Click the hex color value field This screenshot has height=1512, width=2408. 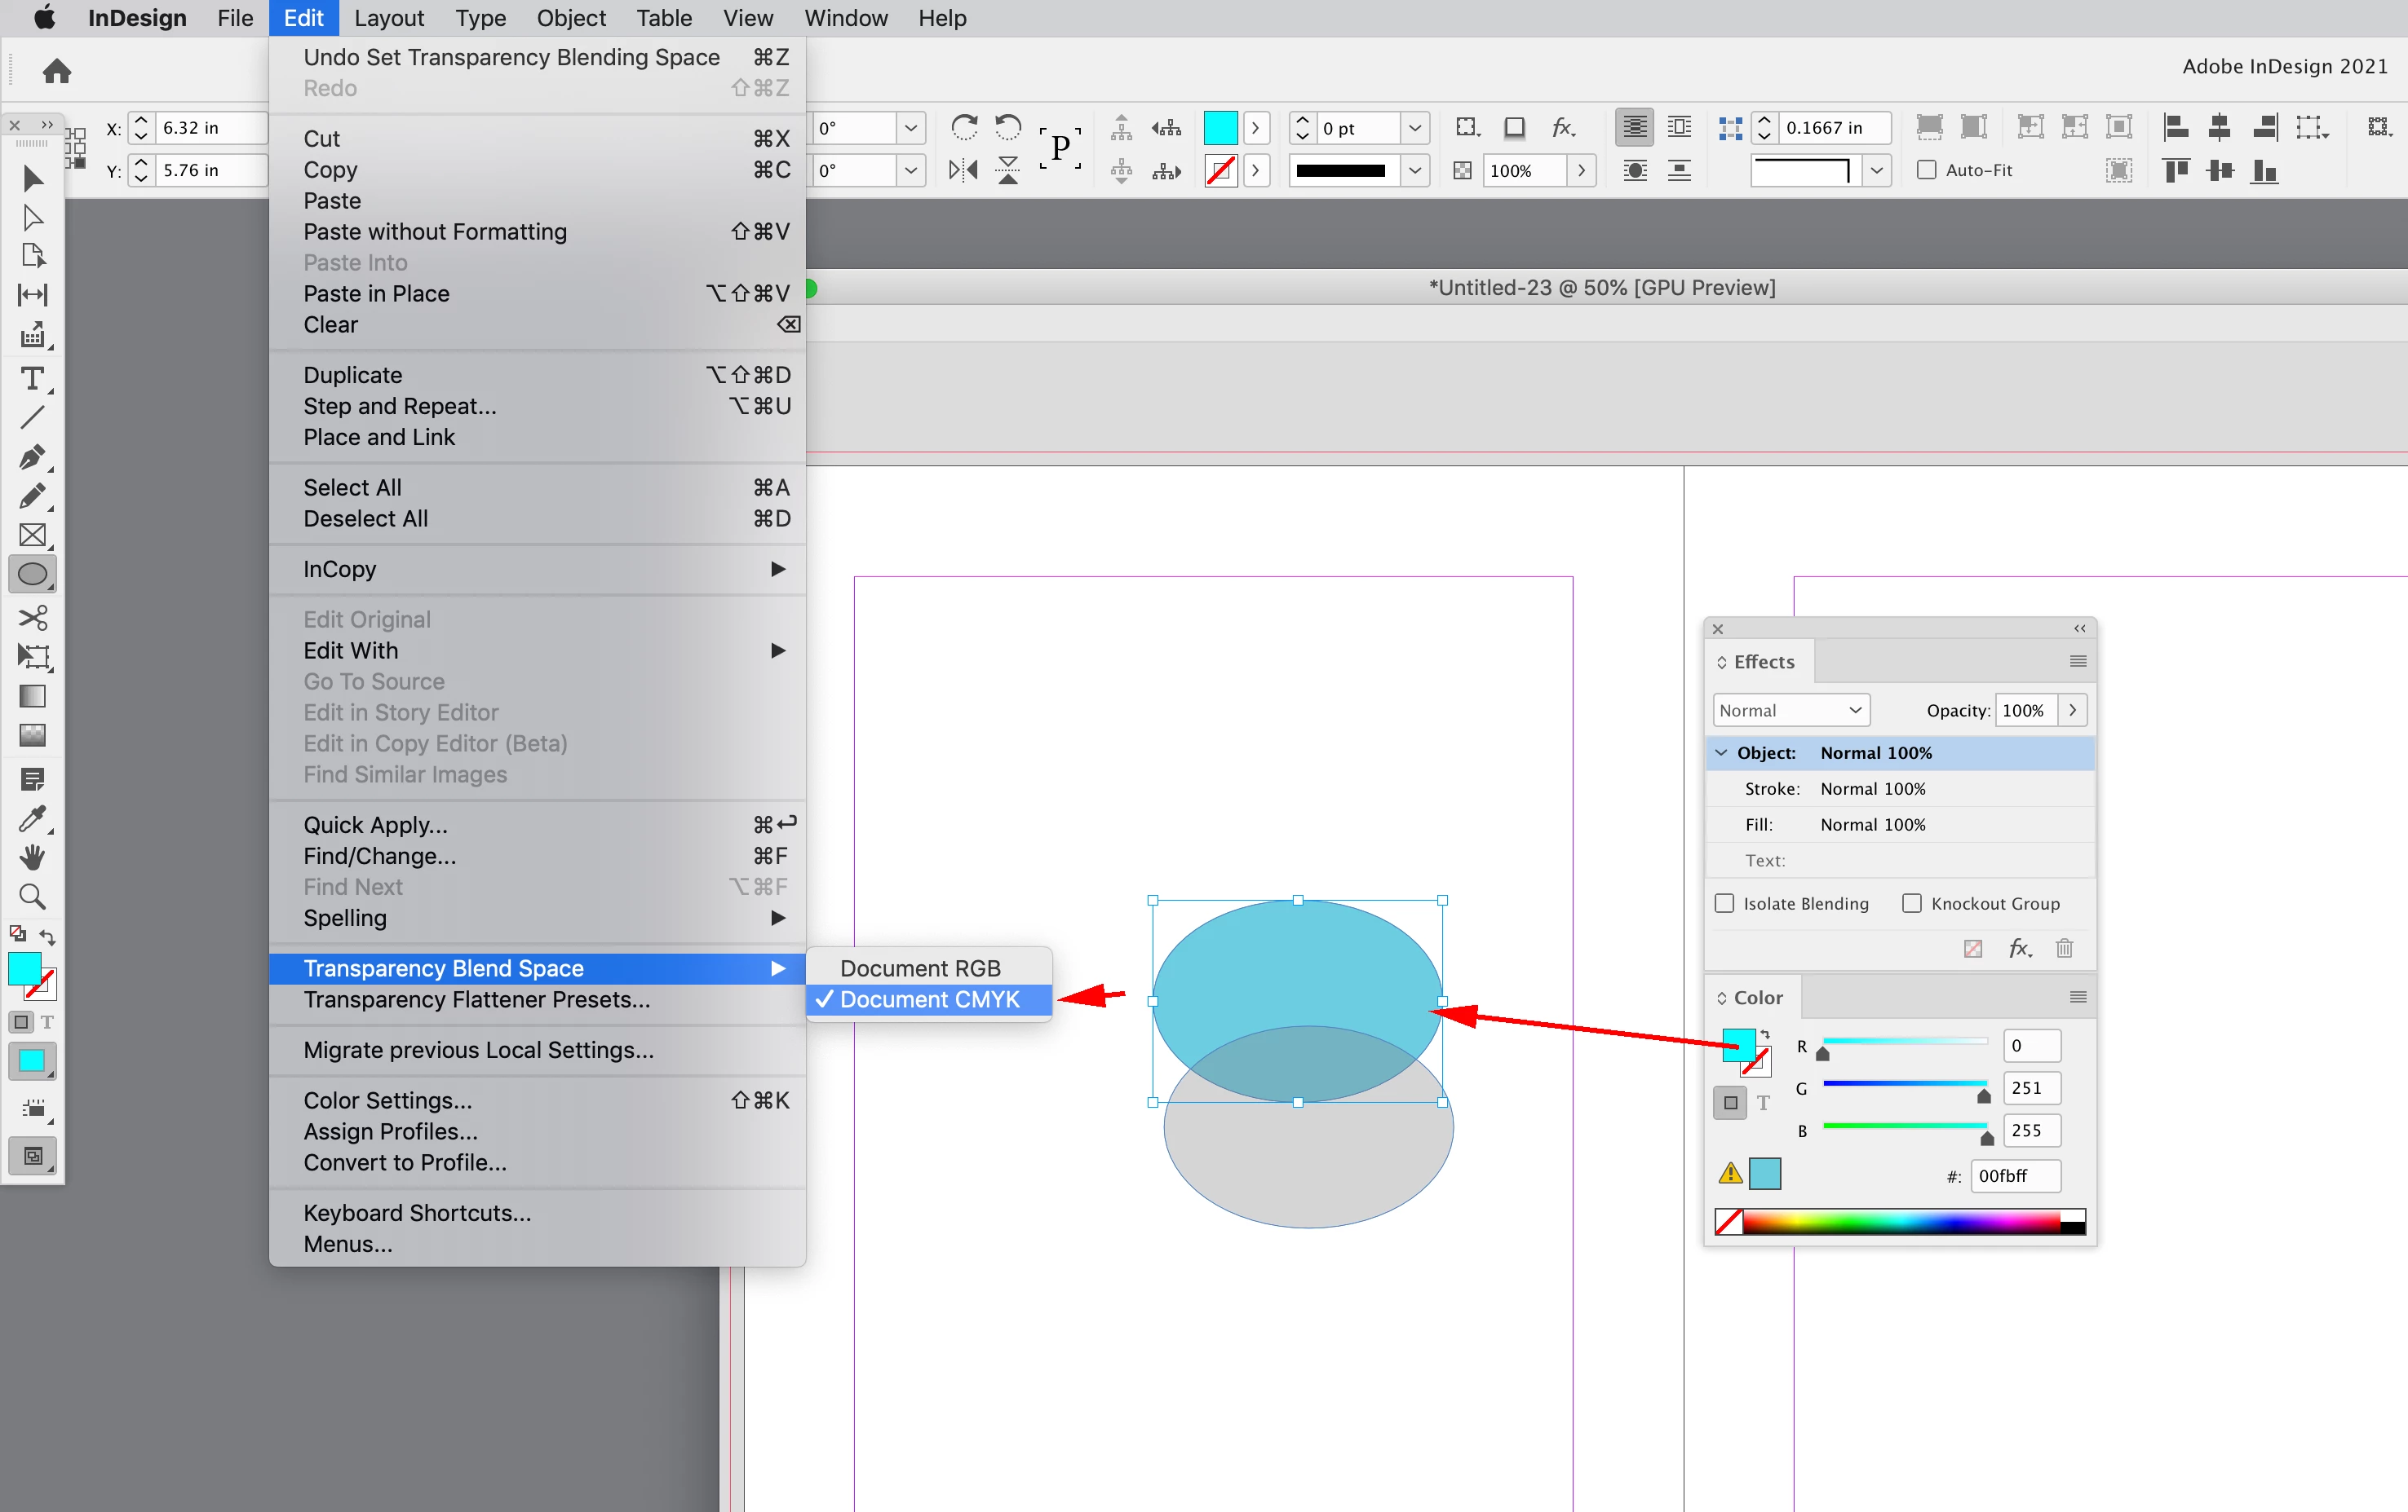click(2013, 1175)
